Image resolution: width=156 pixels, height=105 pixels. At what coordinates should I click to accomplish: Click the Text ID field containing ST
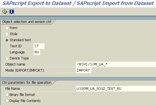click(39, 46)
